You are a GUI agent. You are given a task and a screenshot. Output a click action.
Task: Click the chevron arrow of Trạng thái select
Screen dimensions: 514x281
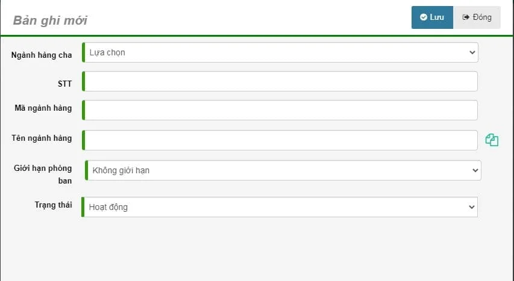coord(471,207)
